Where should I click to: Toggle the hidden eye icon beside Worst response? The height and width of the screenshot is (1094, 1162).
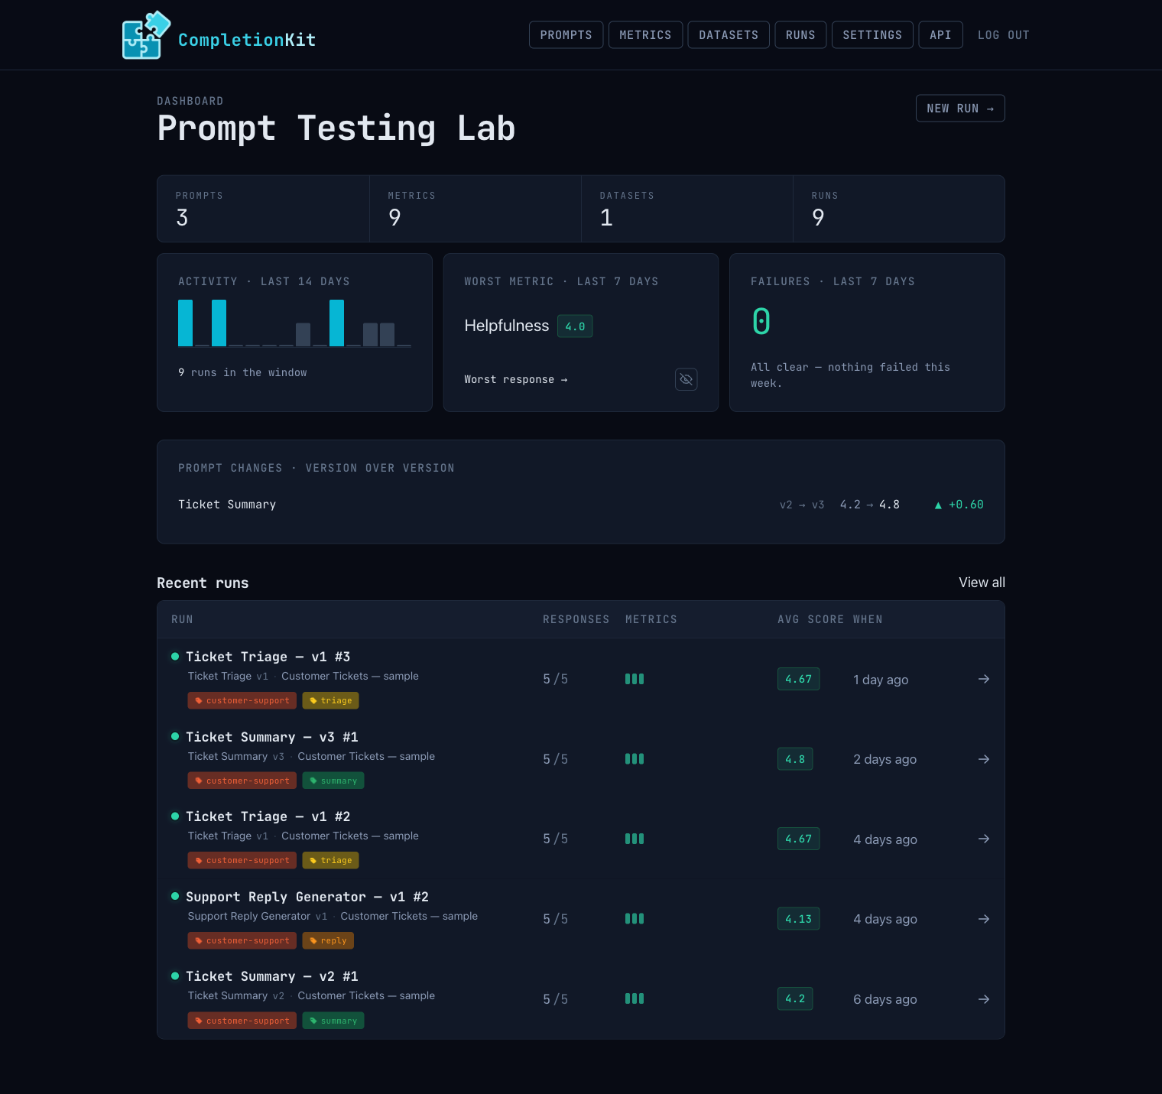[686, 379]
